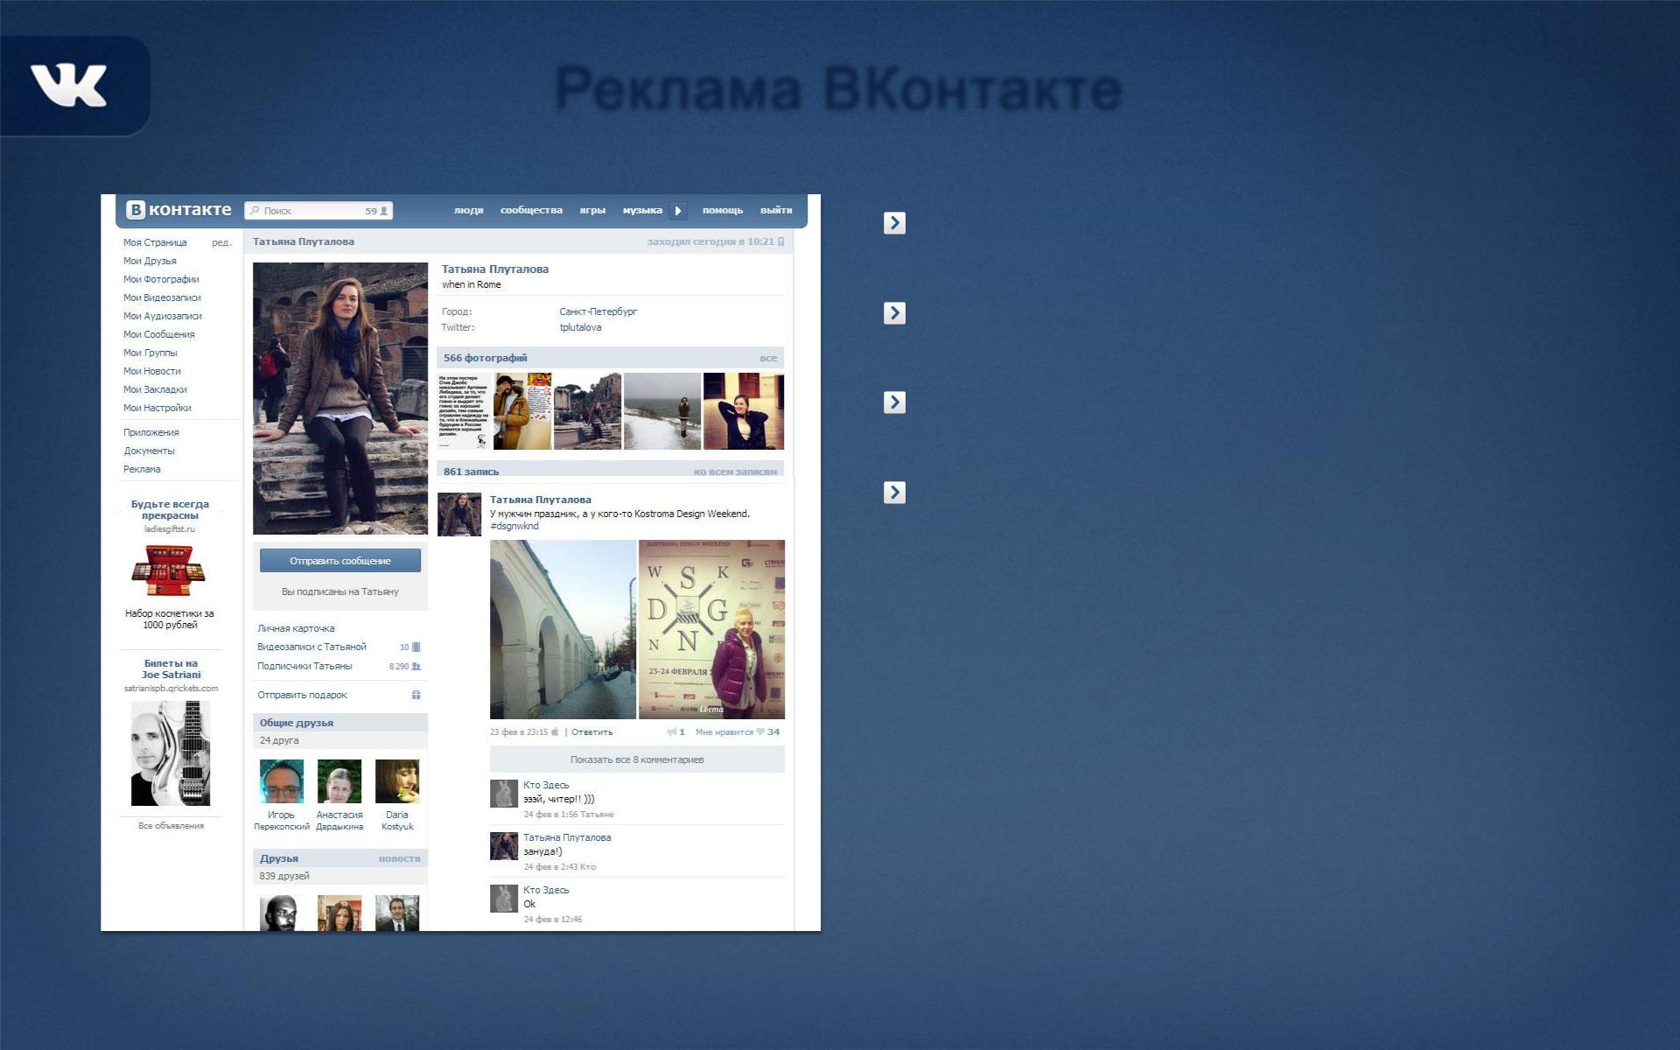Click Вы подписаны на Татьяну
The image size is (1680, 1050).
click(x=340, y=591)
